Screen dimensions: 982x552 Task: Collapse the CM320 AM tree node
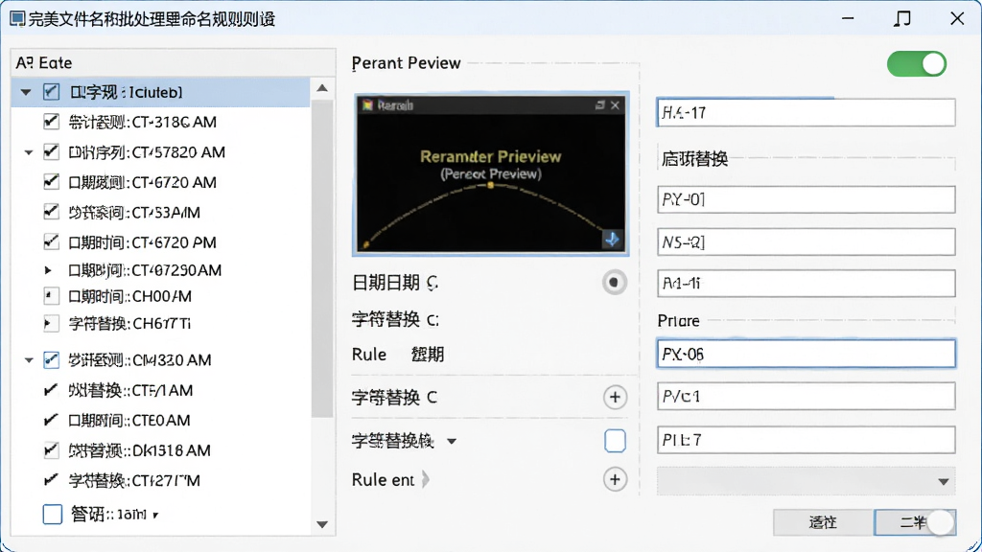pos(29,360)
